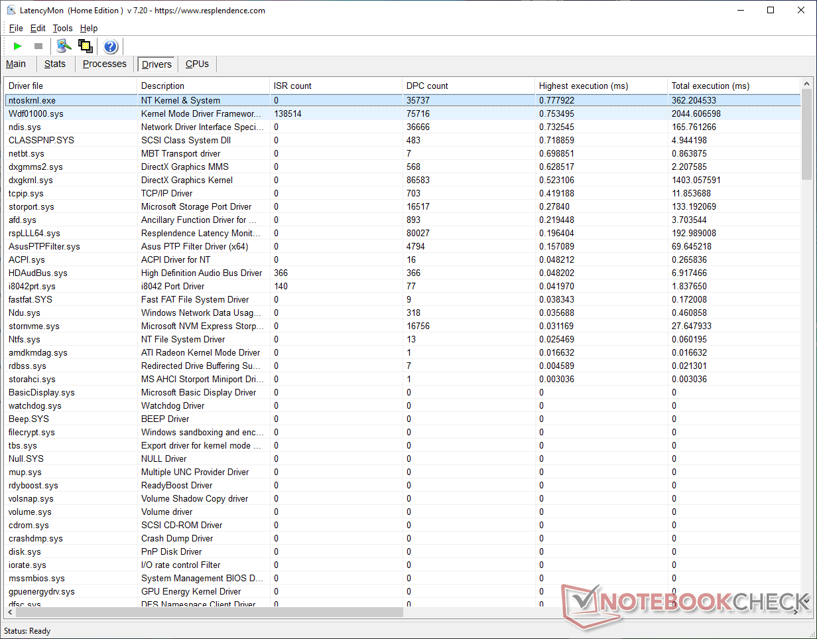Click the Status: Ready status bar text

pyautogui.click(x=27, y=631)
